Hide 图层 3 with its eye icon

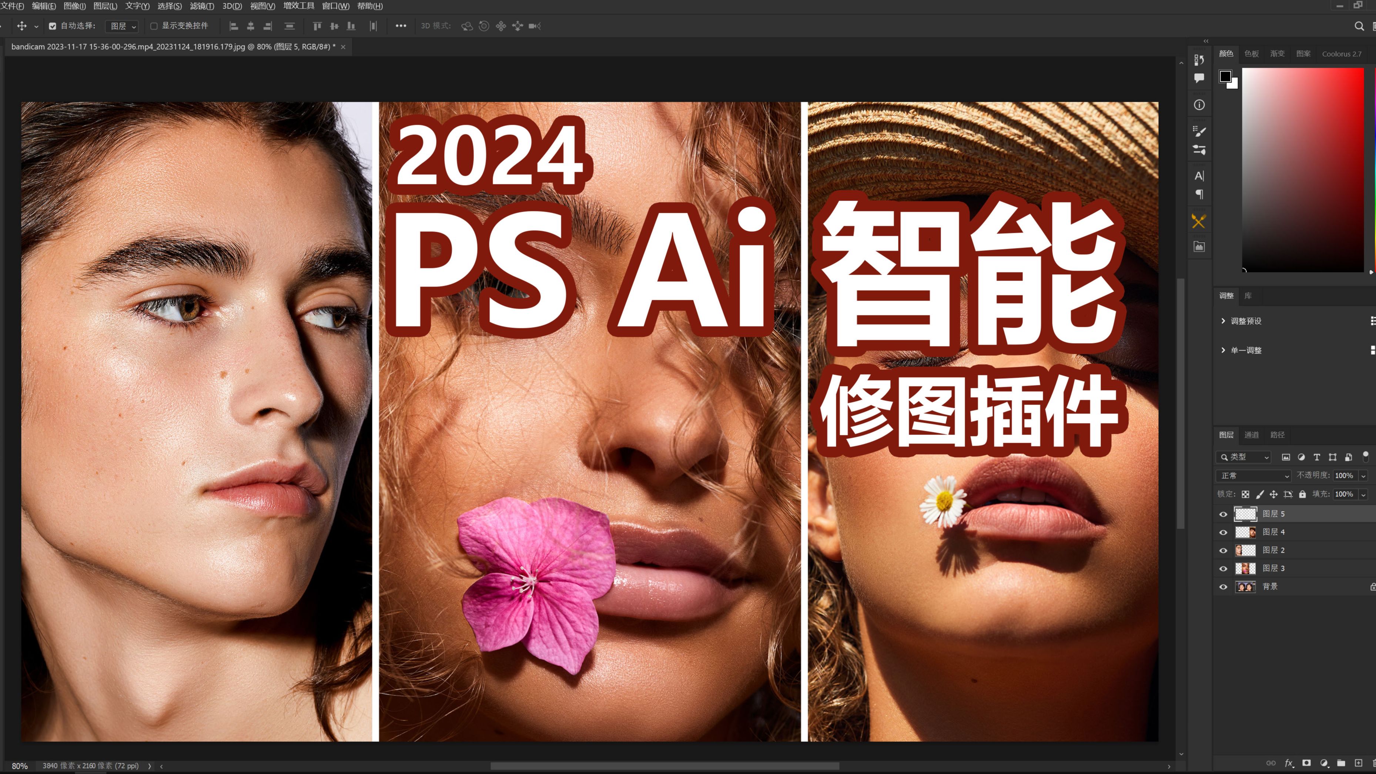pos(1223,569)
